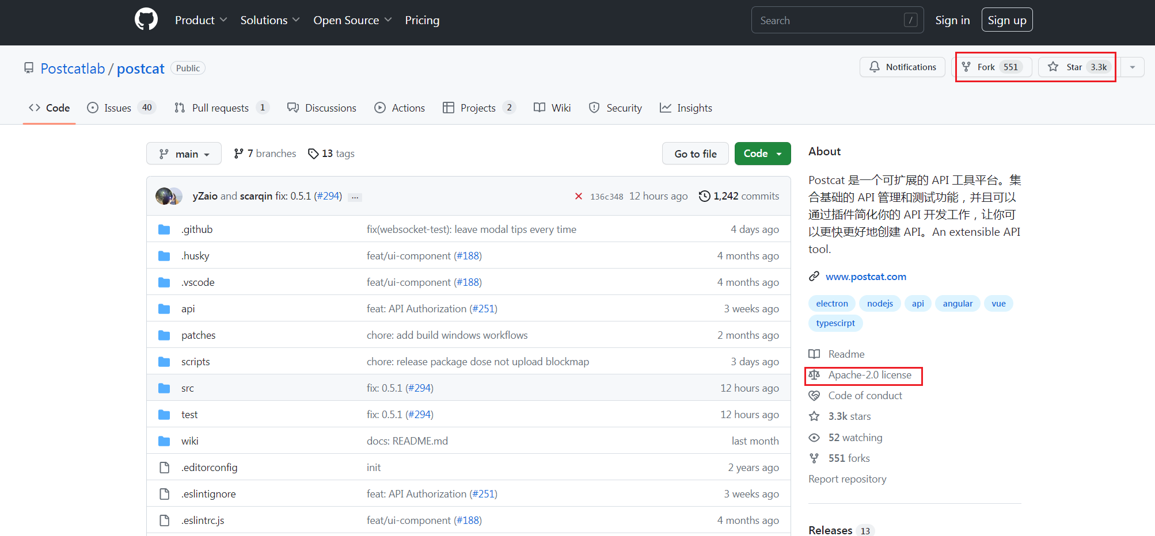Click the failed status X icon
The width and height of the screenshot is (1155, 536).
(579, 196)
